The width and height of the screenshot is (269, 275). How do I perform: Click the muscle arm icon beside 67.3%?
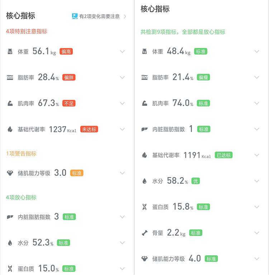pyautogui.click(x=10, y=103)
